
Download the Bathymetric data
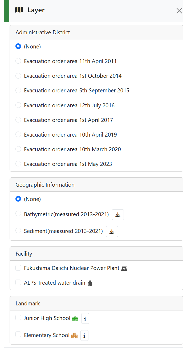tap(118, 215)
